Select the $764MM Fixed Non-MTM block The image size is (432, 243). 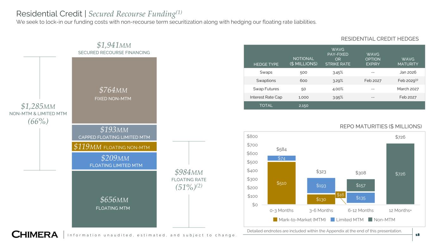114,90
